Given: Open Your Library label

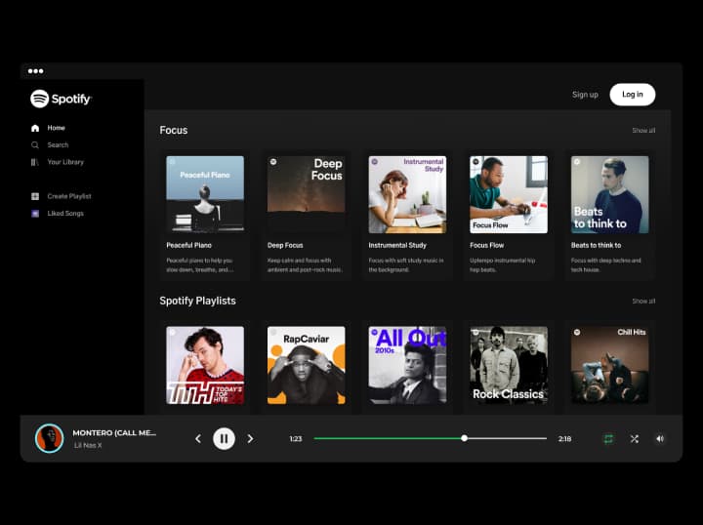Looking at the screenshot, I should coord(65,162).
